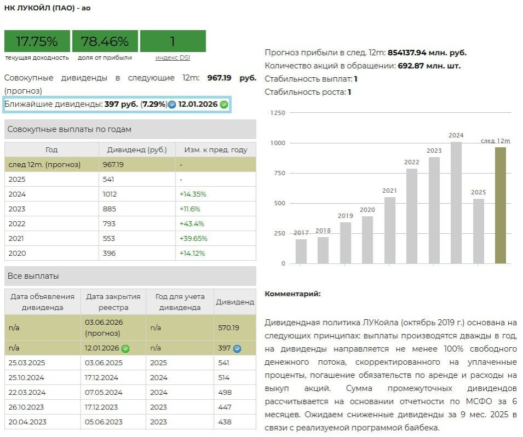Select the olive след 12m chart bar

pos(500,205)
